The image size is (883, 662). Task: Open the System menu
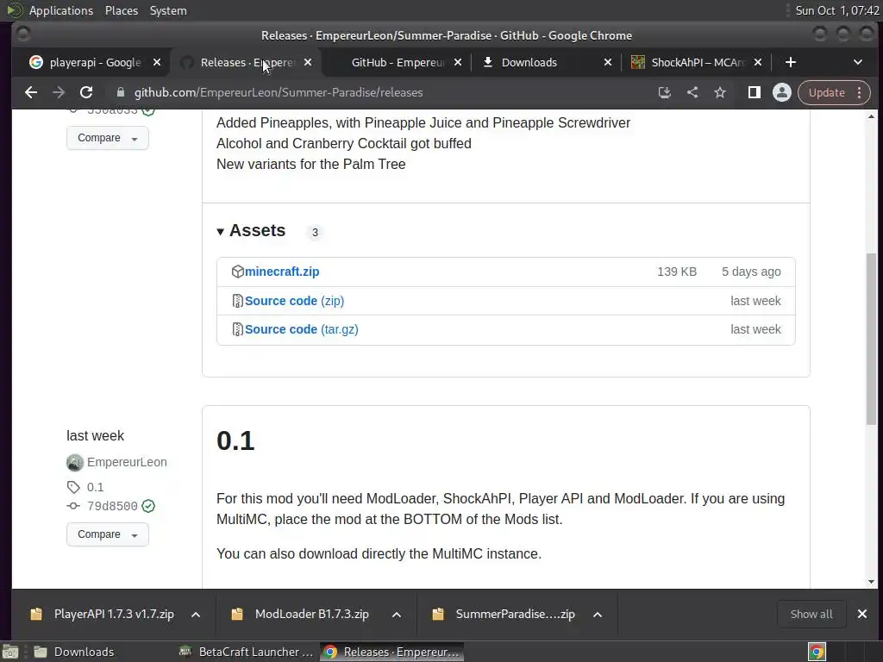pyautogui.click(x=168, y=10)
